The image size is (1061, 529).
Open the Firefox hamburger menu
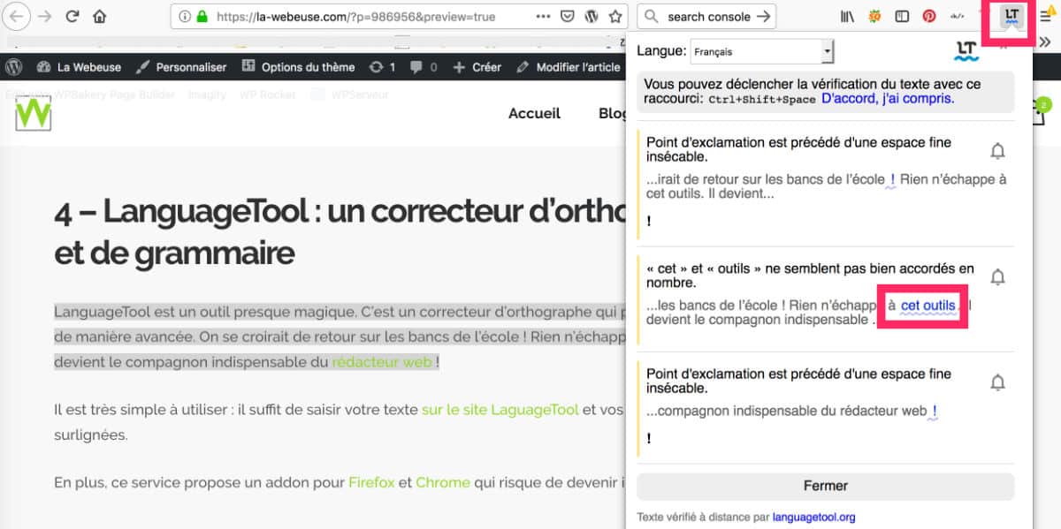(1046, 16)
